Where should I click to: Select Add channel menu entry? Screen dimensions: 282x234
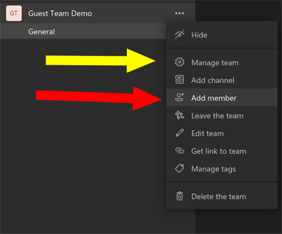[221, 80]
